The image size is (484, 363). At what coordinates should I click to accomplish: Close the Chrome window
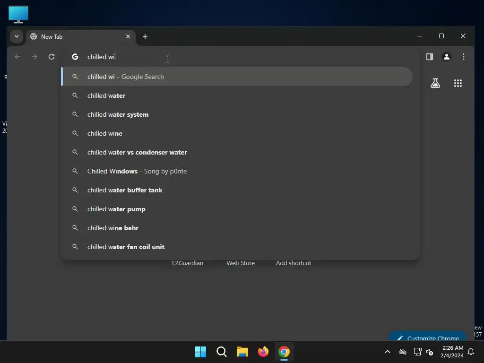click(463, 36)
